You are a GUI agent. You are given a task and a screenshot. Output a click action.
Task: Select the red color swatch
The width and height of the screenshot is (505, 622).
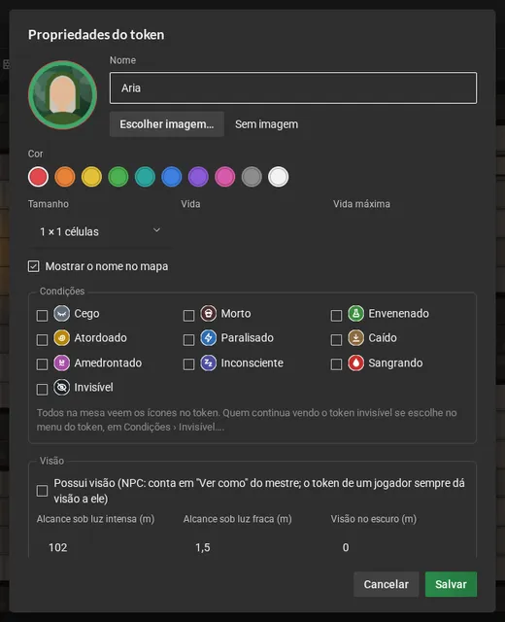coord(39,177)
